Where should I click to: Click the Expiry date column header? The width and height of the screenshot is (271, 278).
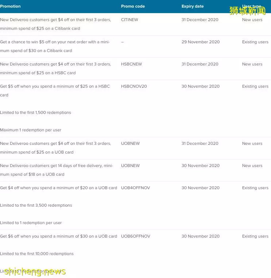pos(193,6)
